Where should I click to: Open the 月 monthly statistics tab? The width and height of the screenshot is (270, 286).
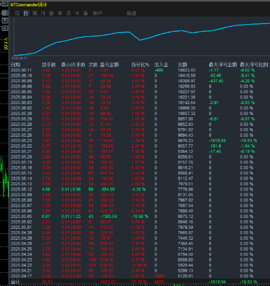tap(43, 13)
